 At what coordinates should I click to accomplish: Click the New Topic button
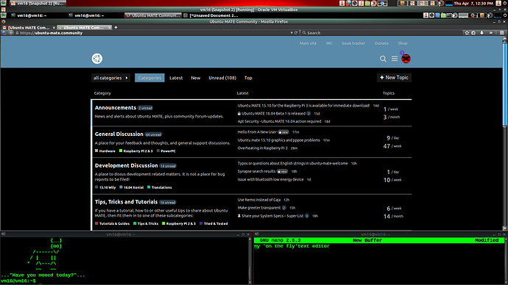pyautogui.click(x=394, y=78)
